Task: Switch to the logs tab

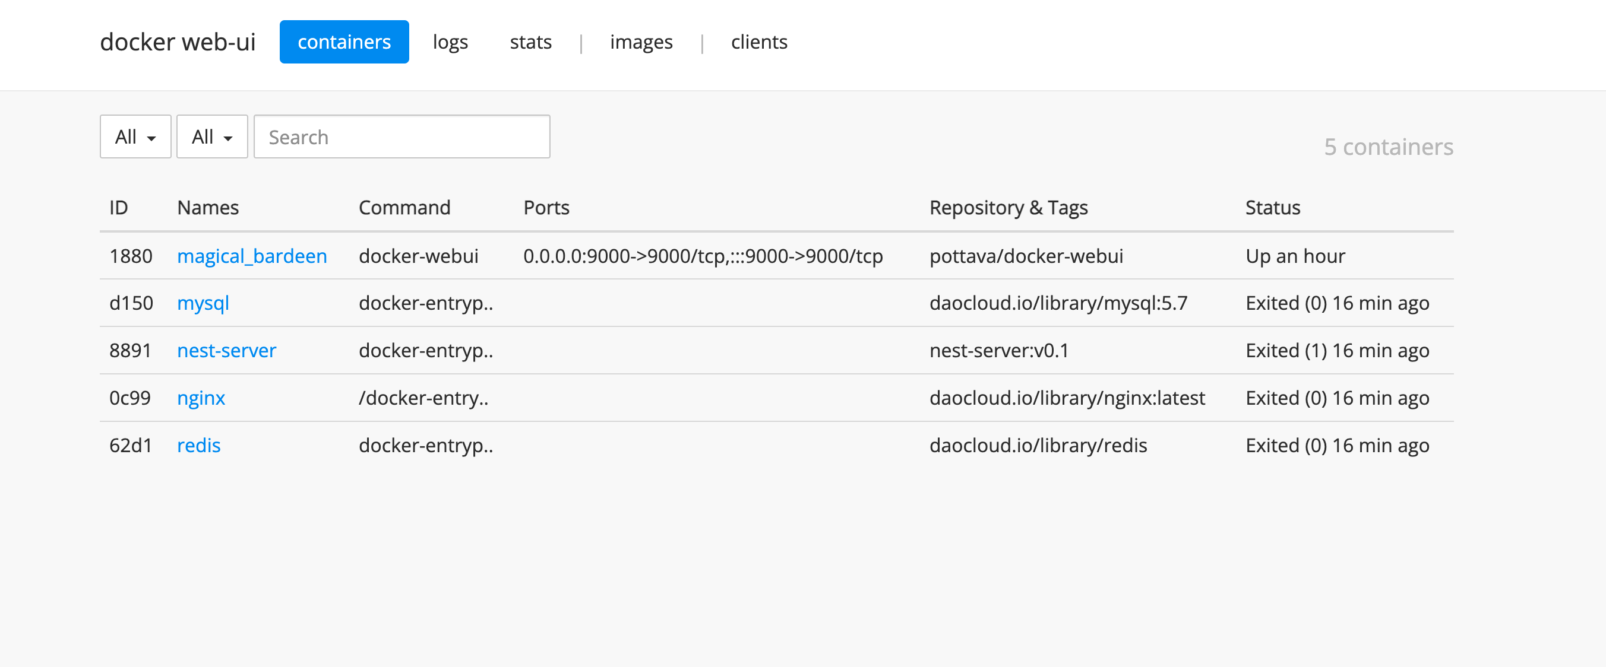Action: [450, 42]
